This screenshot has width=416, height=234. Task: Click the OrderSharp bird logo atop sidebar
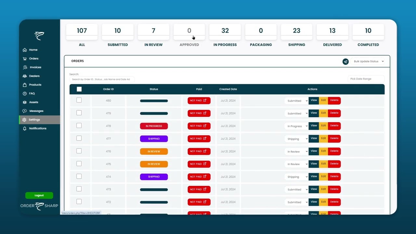pyautogui.click(x=39, y=36)
